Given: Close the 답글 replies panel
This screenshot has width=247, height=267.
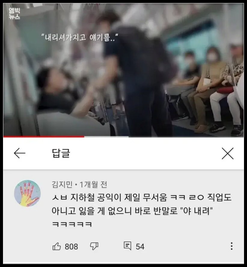Looking at the screenshot, I should pos(227,153).
